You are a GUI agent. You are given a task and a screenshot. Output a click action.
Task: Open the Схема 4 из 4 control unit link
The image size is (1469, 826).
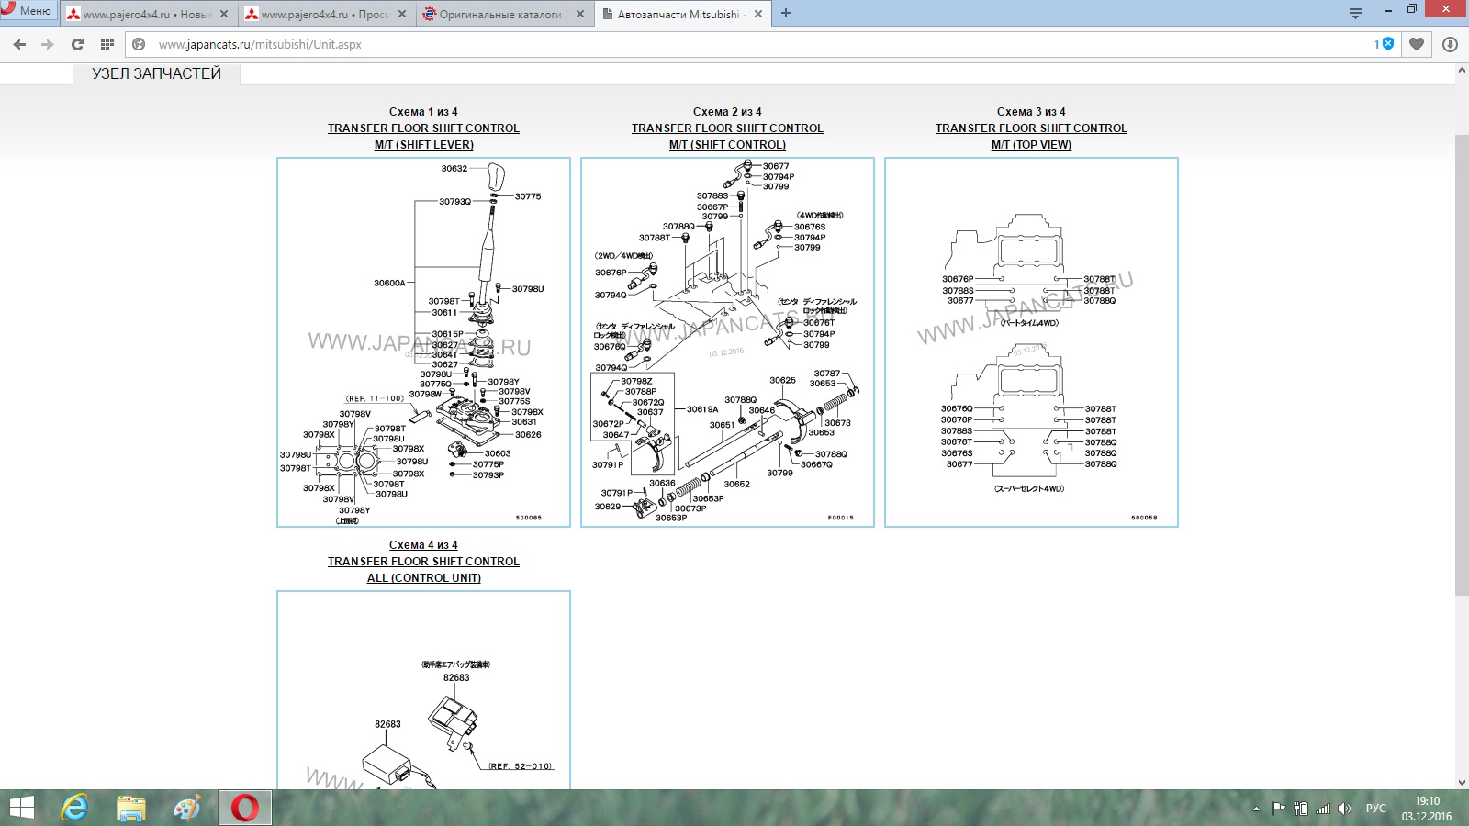[423, 545]
